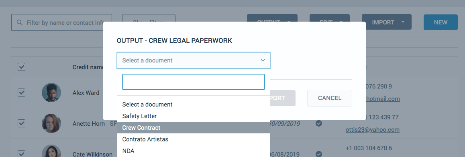Image resolution: width=465 pixels, height=157 pixels.
Task: Choose 'Select a document' option in list
Action: pos(194,105)
